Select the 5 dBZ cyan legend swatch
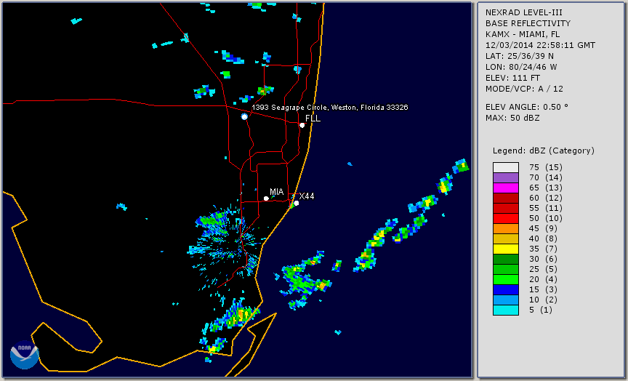 coord(505,310)
